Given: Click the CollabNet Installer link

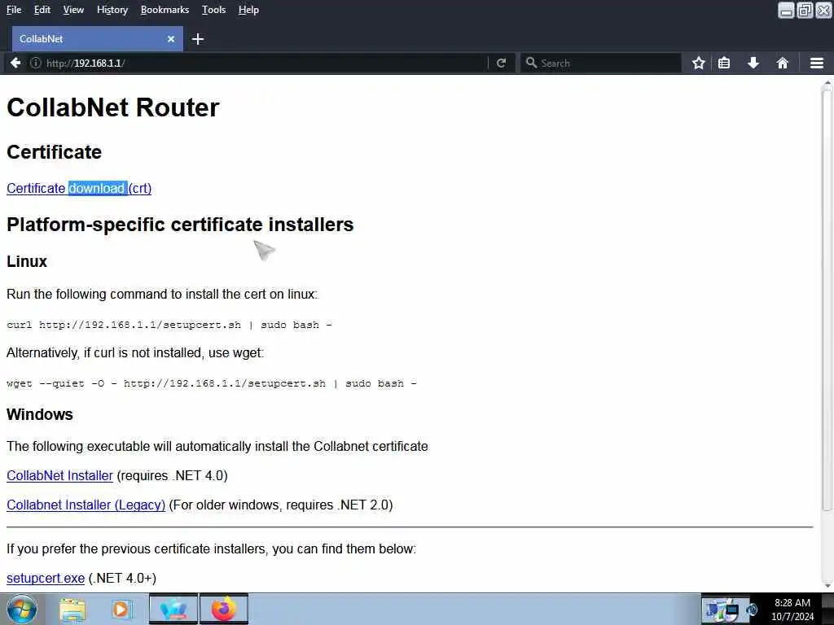Looking at the screenshot, I should pos(59,475).
